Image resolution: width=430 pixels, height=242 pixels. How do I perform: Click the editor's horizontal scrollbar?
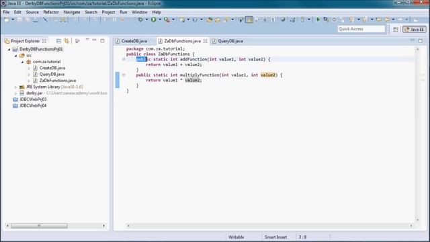269,226
